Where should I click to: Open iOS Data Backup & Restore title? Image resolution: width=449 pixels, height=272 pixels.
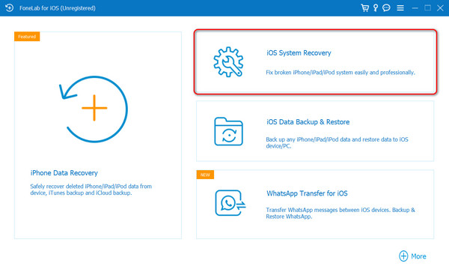coord(308,122)
